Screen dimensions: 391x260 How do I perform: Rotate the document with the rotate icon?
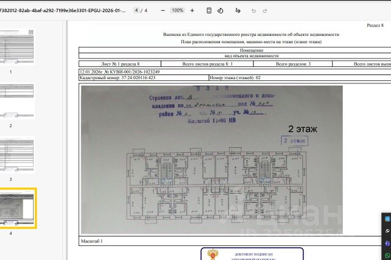(x=220, y=11)
